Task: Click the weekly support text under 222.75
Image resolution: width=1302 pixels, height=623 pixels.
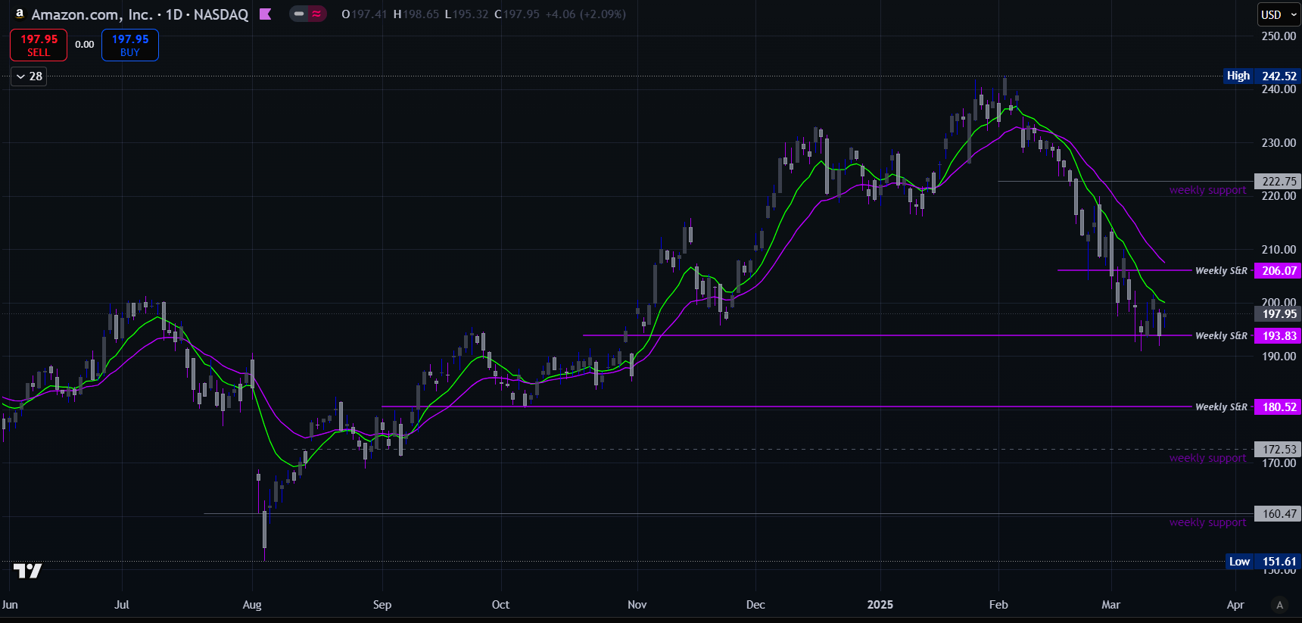Action: click(x=1207, y=190)
